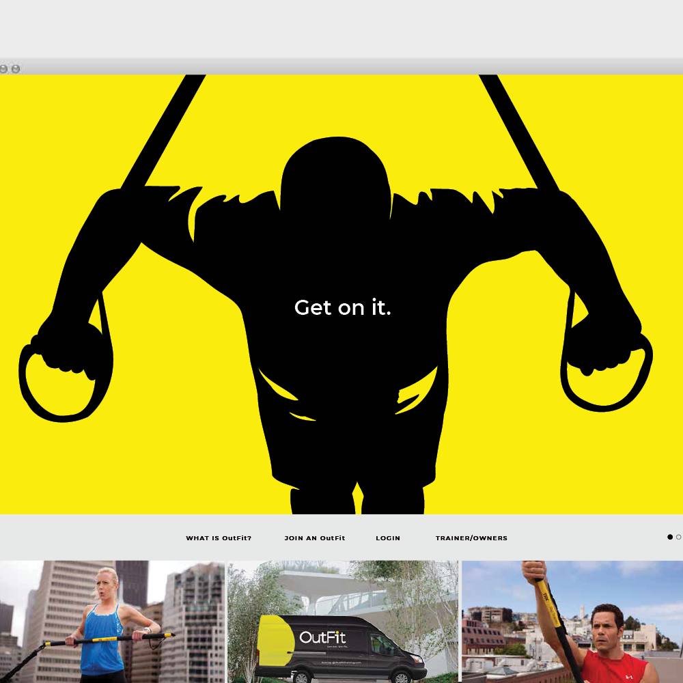This screenshot has height=683, width=683.
Task: Click the OutFit logo on the van
Action: [323, 637]
